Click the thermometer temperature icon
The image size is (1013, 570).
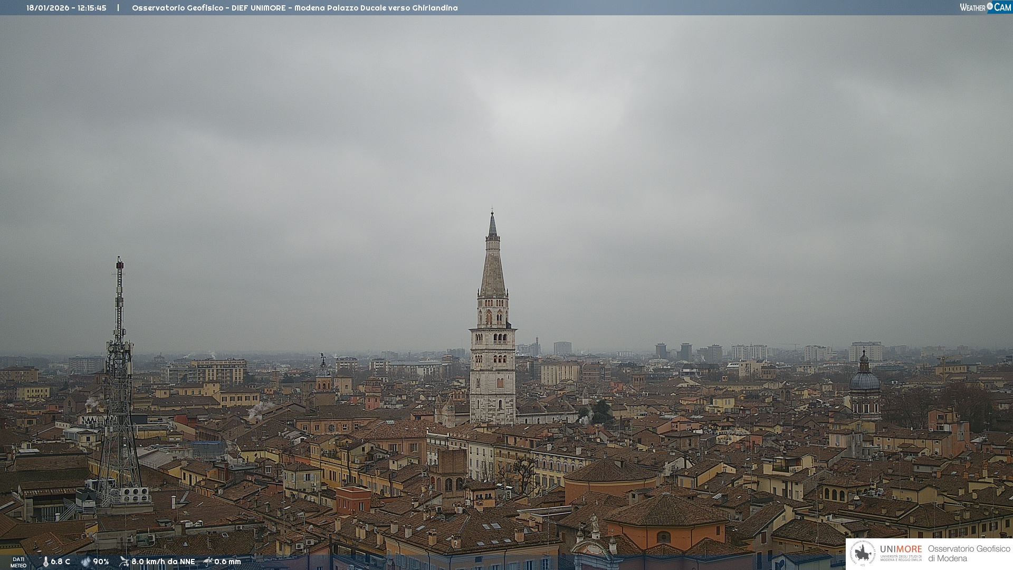pos(45,562)
